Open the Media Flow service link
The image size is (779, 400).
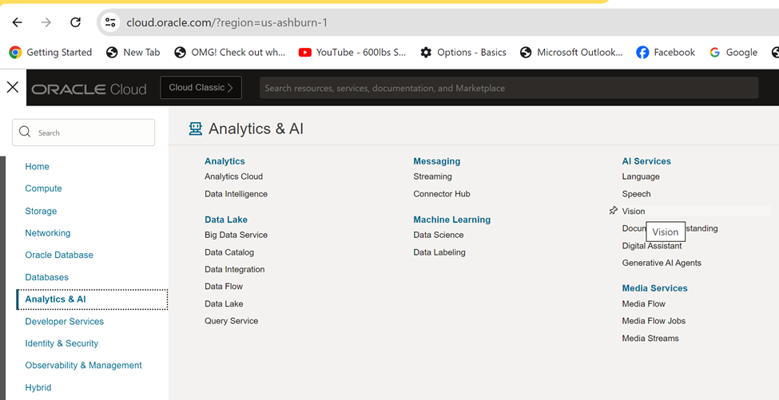pyautogui.click(x=643, y=303)
